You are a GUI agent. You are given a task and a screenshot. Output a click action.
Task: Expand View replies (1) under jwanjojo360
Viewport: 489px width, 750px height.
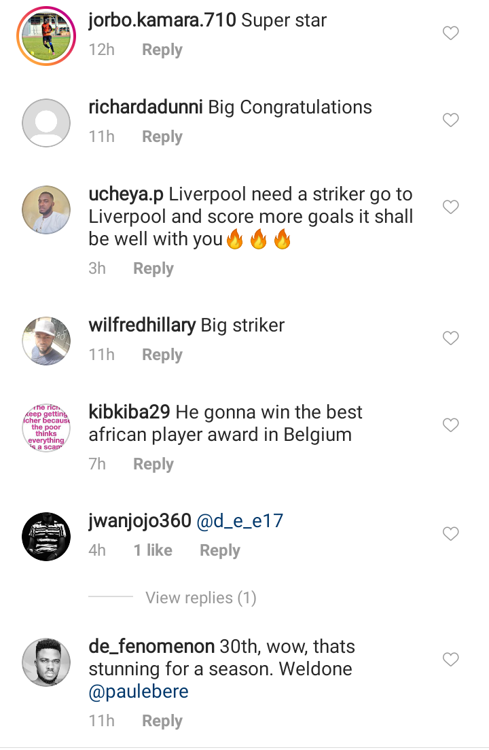pos(201,597)
